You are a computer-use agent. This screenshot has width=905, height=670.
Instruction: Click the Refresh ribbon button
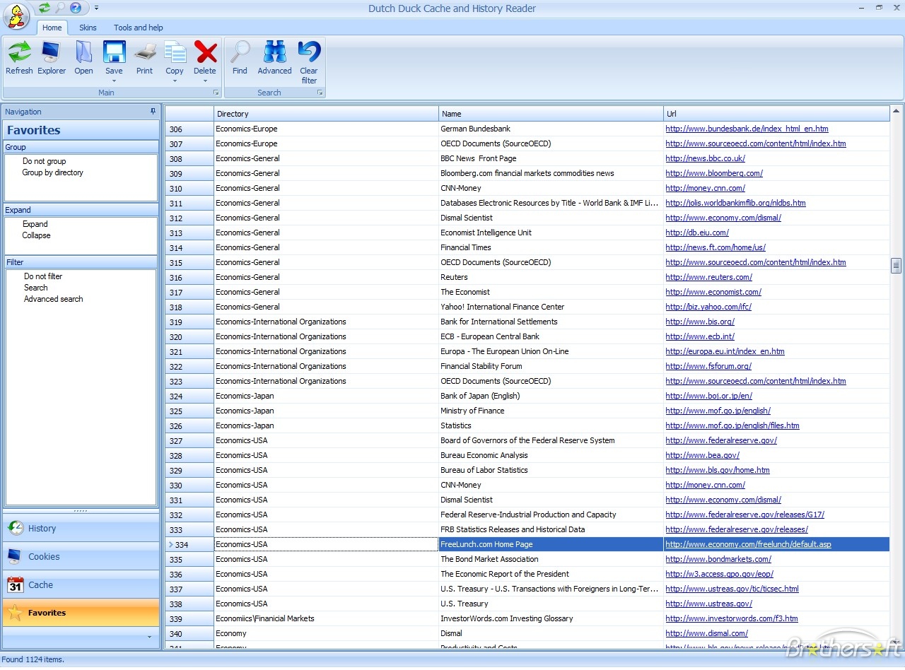click(x=19, y=58)
